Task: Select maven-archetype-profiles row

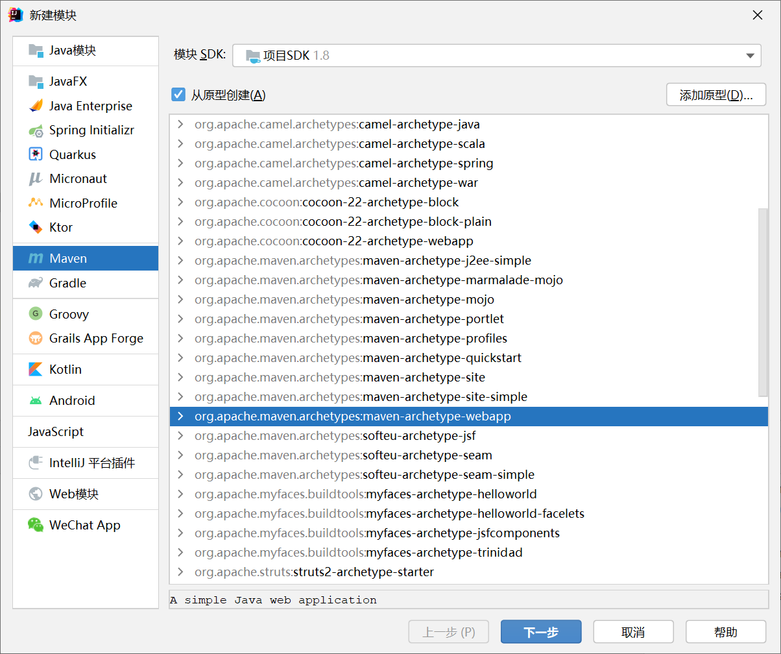Action: pyautogui.click(x=469, y=338)
